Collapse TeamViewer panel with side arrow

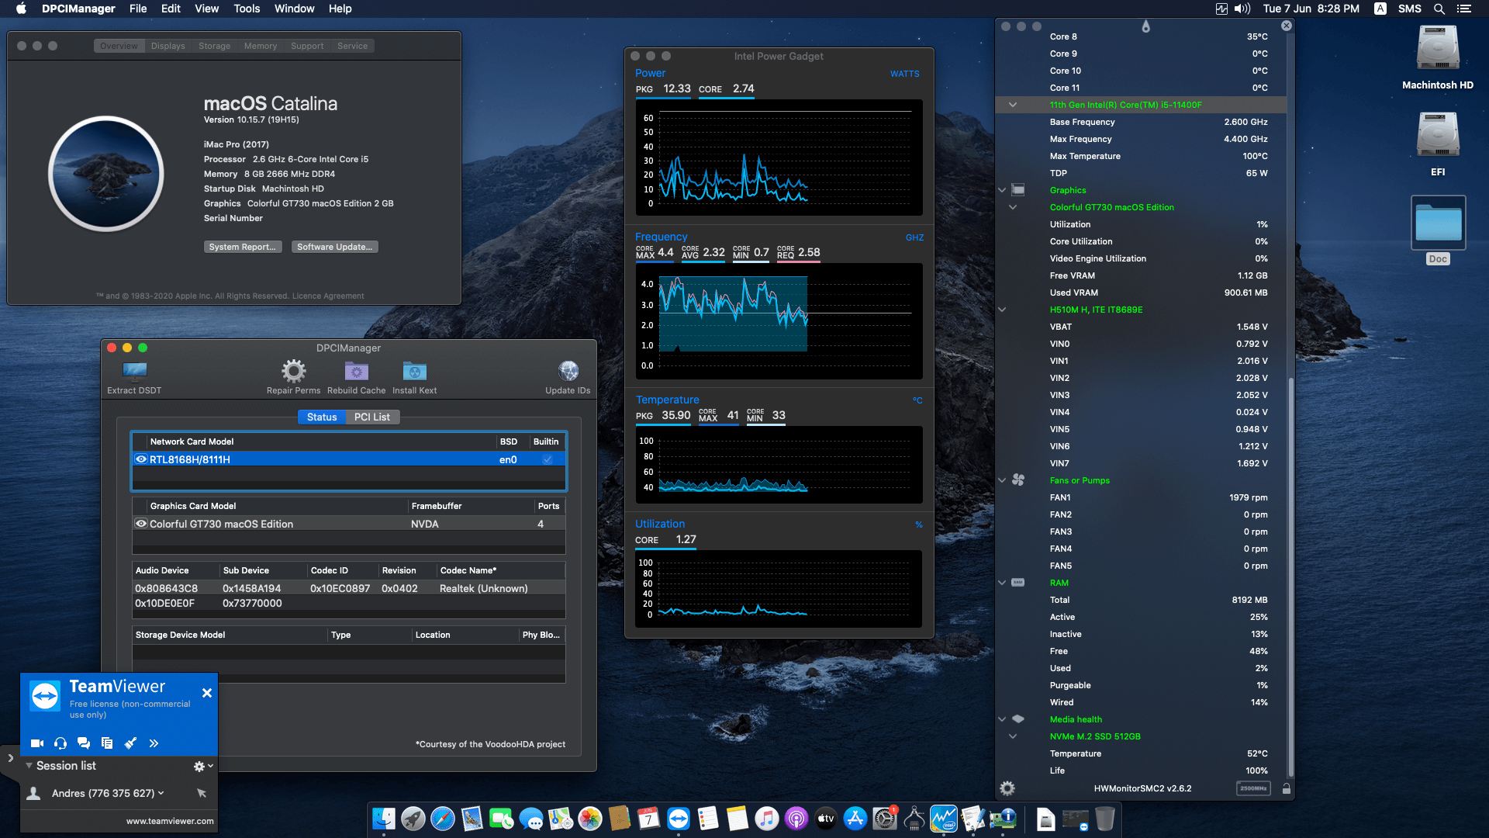pyautogui.click(x=10, y=758)
